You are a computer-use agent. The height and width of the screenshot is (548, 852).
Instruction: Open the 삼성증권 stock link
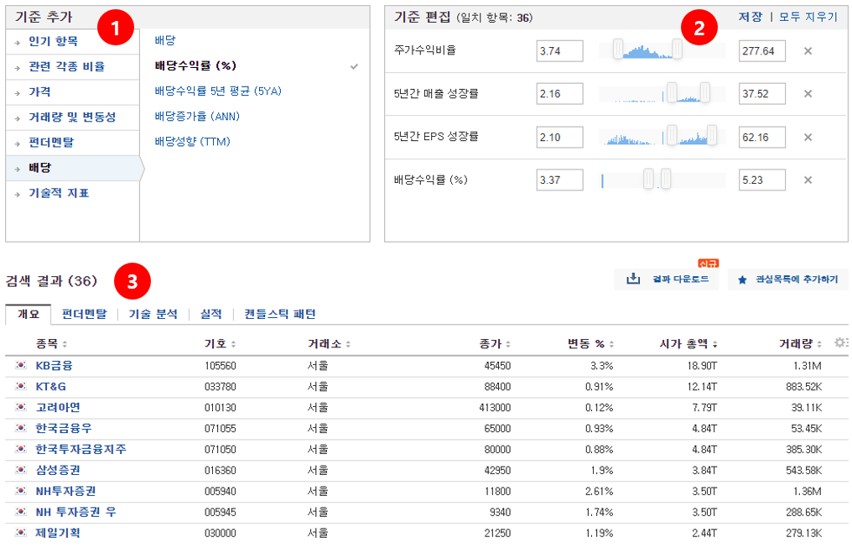coord(58,470)
